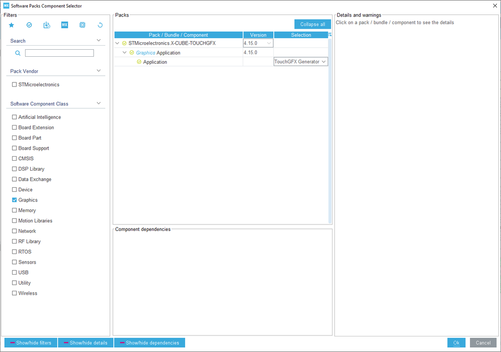Check the Motion Libraries checkbox
This screenshot has height=352, width=501.
(15, 220)
